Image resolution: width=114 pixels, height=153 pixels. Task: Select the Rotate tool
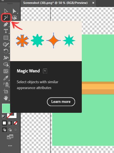[x=6, y=51]
